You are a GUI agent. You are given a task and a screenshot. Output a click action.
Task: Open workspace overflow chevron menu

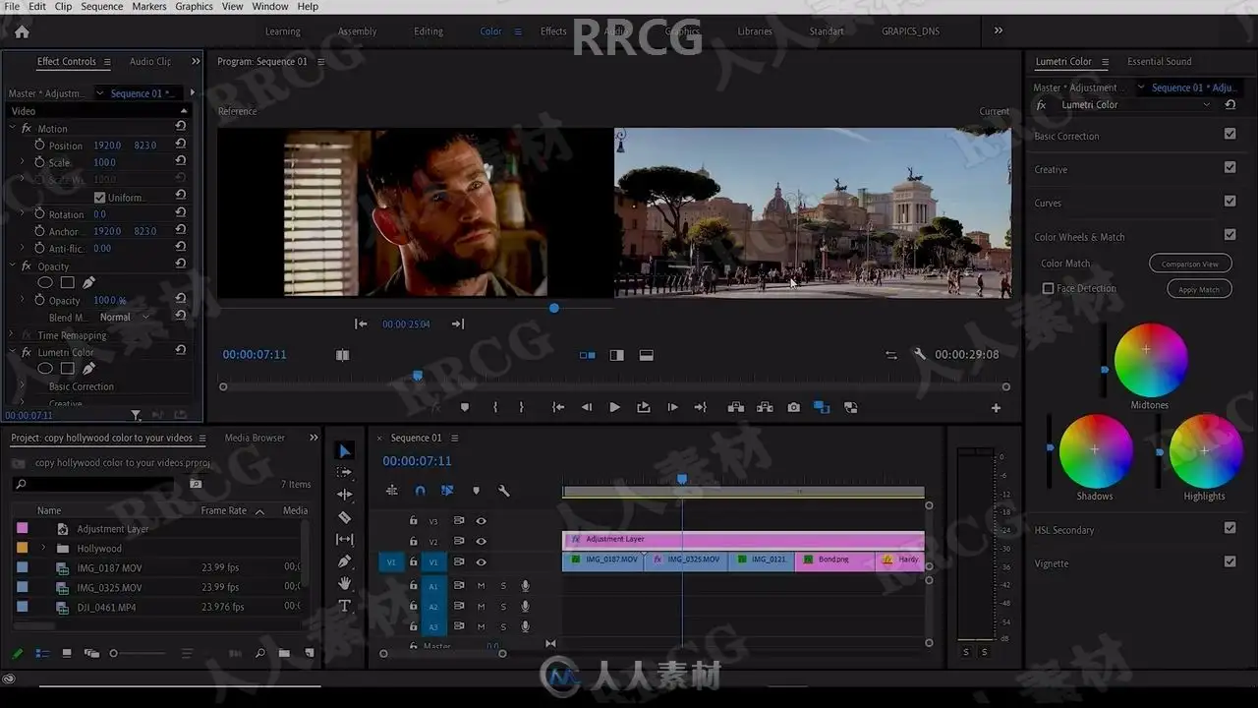pyautogui.click(x=999, y=30)
